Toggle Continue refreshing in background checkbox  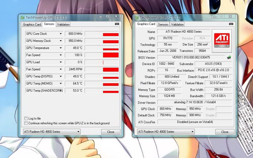tap(26, 123)
